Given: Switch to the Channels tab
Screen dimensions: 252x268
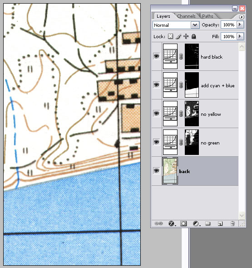Looking at the screenshot, I should point(186,16).
